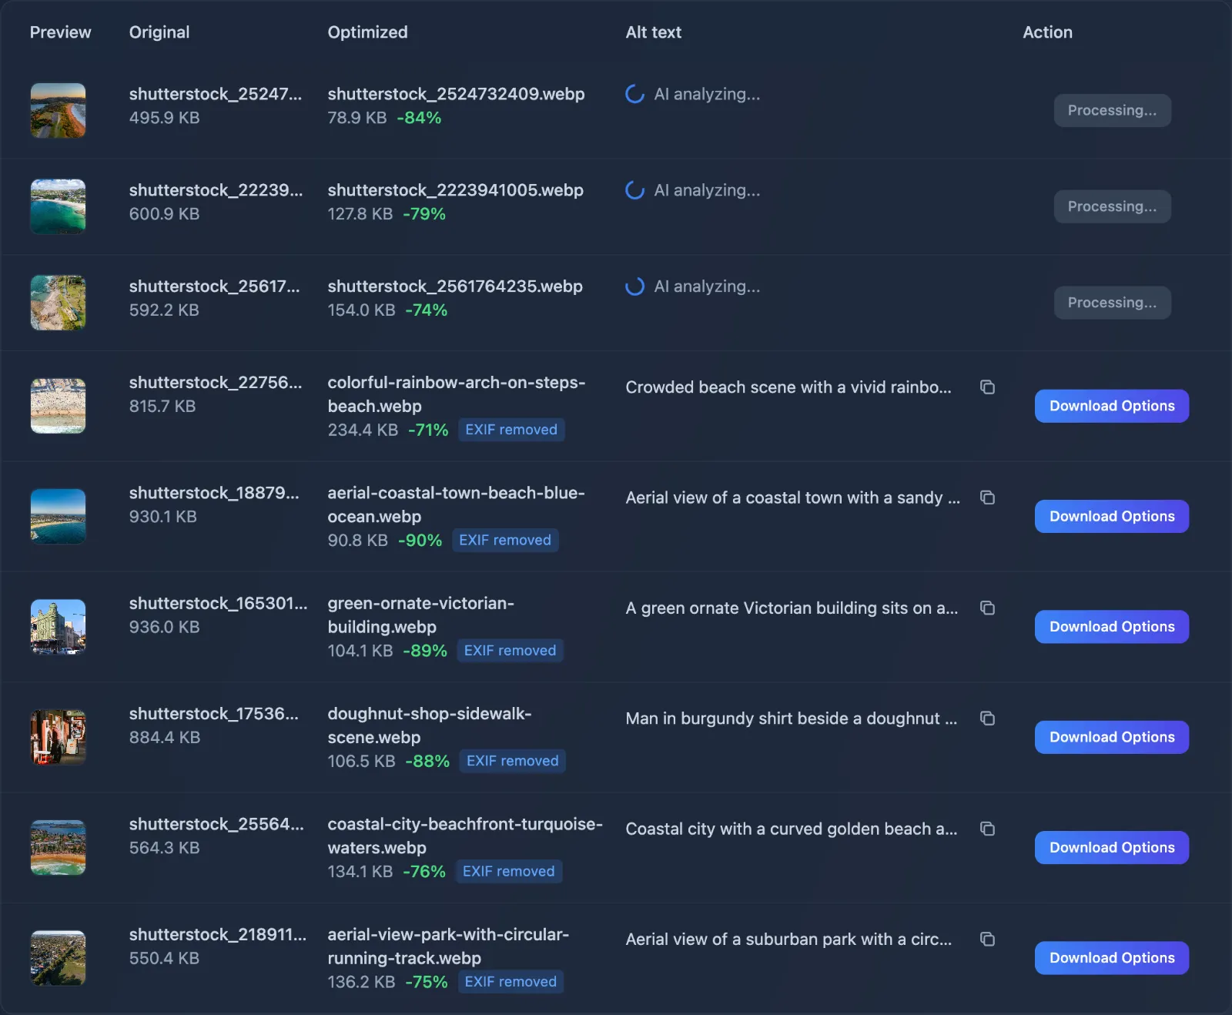Viewport: 1232px width, 1015px height.
Task: Open Download Options for colorful-rainbow-arch-on-steps-beach.webp
Action: (x=1111, y=406)
